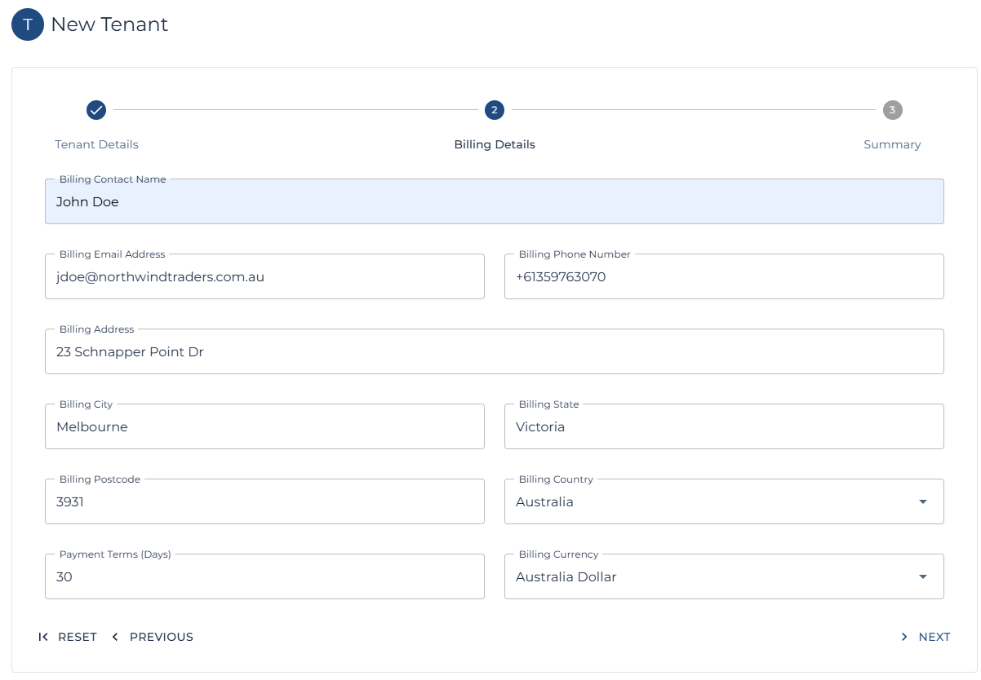Expand the Billing Currency dropdown arrow
The height and width of the screenshot is (680, 981).
[923, 577]
